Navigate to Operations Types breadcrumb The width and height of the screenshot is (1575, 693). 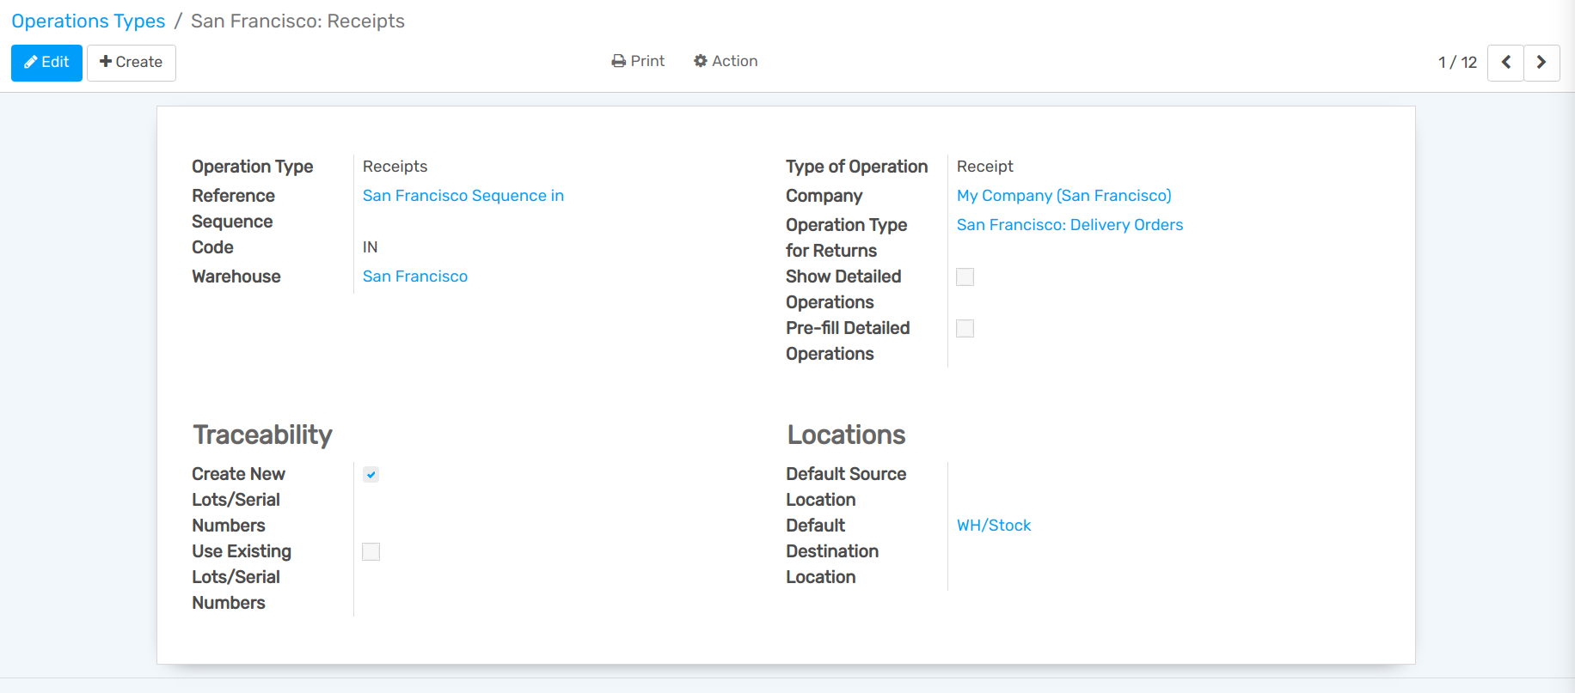88,21
